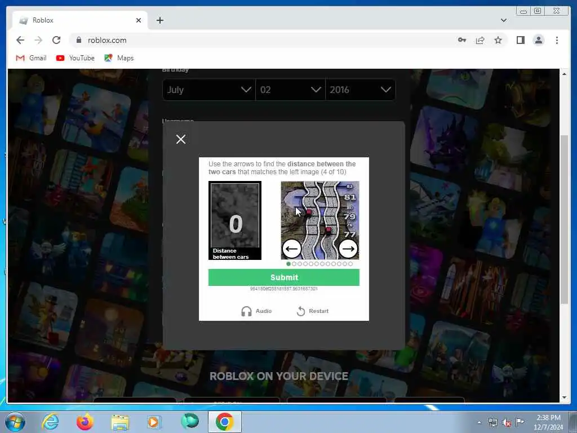
Task: Click the muted volume tray icon
Action: (507, 423)
